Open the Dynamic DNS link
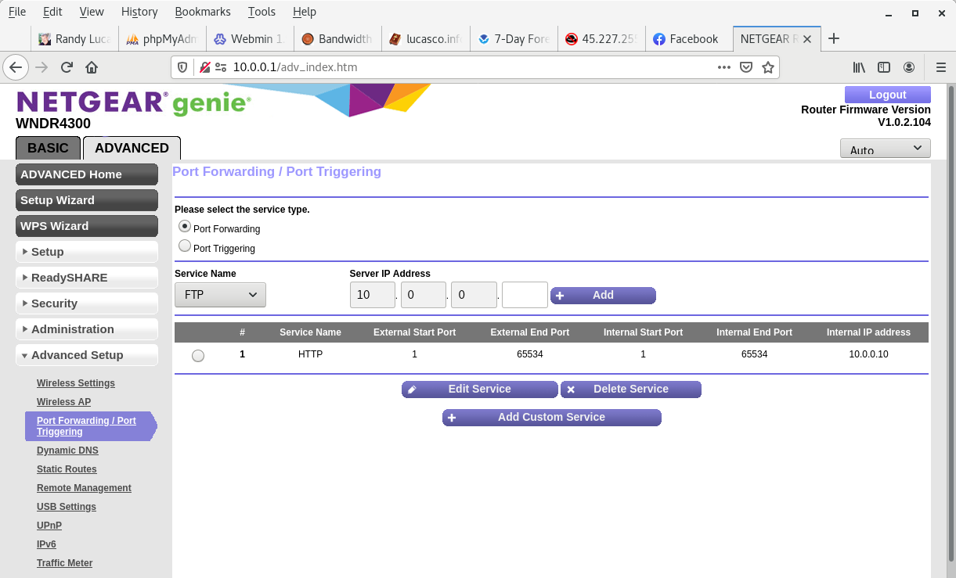 pos(67,451)
